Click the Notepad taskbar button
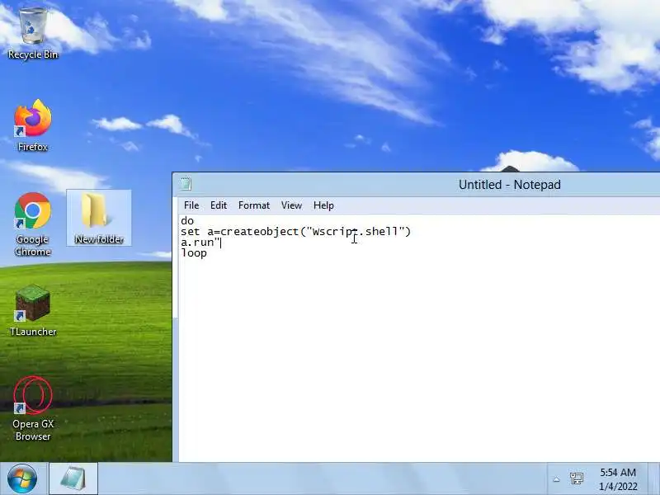The width and height of the screenshot is (660, 495). click(x=73, y=479)
